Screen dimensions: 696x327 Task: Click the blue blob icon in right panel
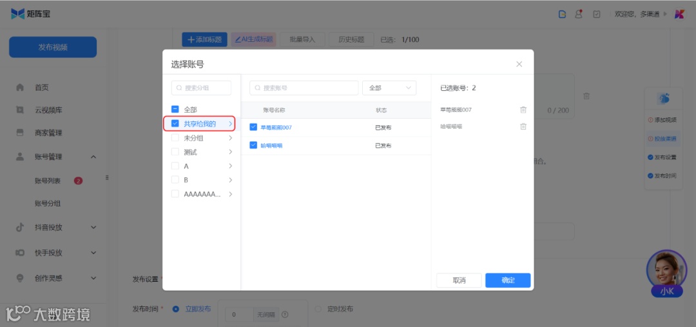[x=664, y=99]
